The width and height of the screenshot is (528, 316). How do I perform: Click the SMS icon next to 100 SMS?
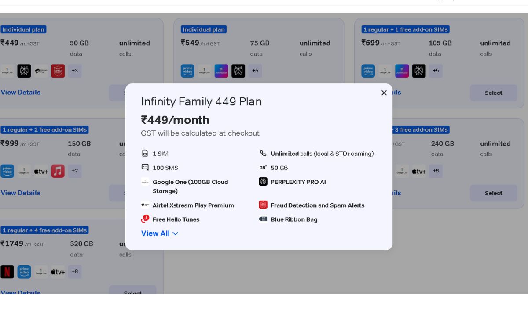145,167
